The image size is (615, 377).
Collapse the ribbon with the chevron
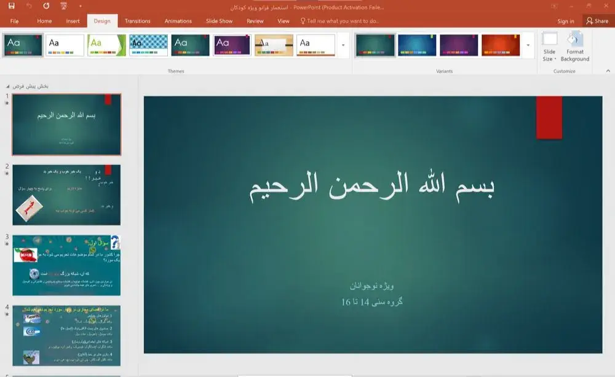(x=607, y=71)
